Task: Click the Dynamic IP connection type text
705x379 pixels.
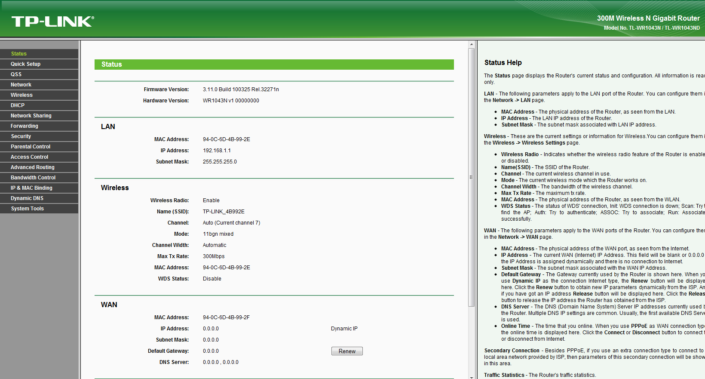Action: click(344, 329)
